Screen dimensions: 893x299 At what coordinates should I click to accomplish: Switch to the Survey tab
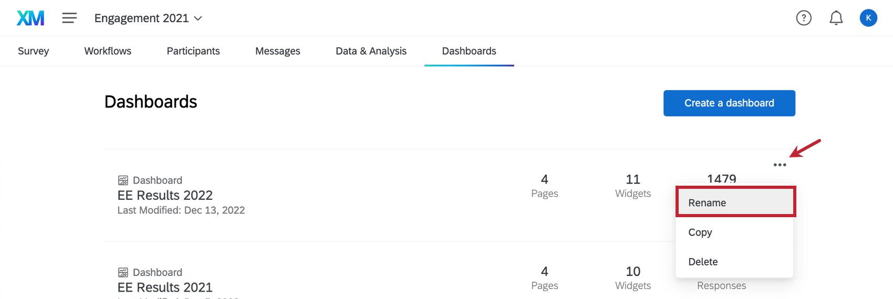[x=33, y=51]
